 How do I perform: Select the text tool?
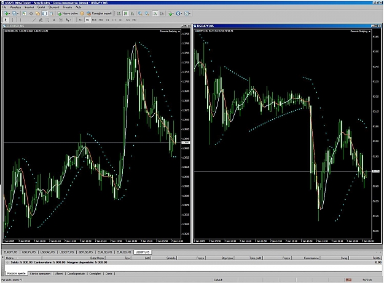[x=54, y=20]
